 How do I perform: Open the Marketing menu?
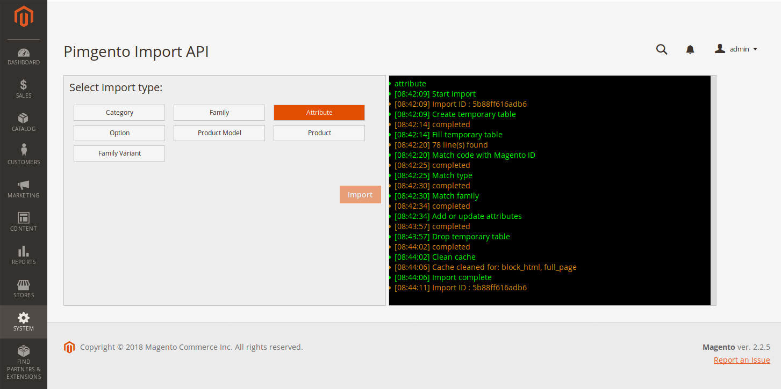24,189
